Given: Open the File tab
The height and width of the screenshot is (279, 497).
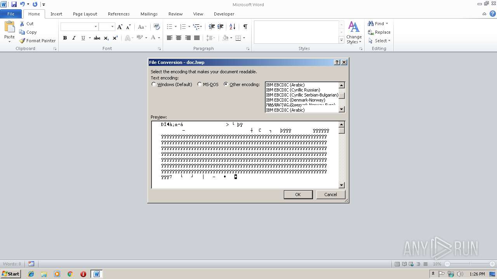Looking at the screenshot, I should [11, 14].
